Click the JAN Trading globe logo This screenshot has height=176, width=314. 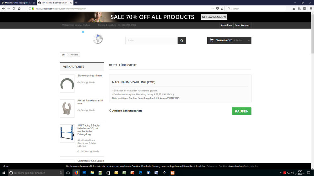tap(98, 39)
